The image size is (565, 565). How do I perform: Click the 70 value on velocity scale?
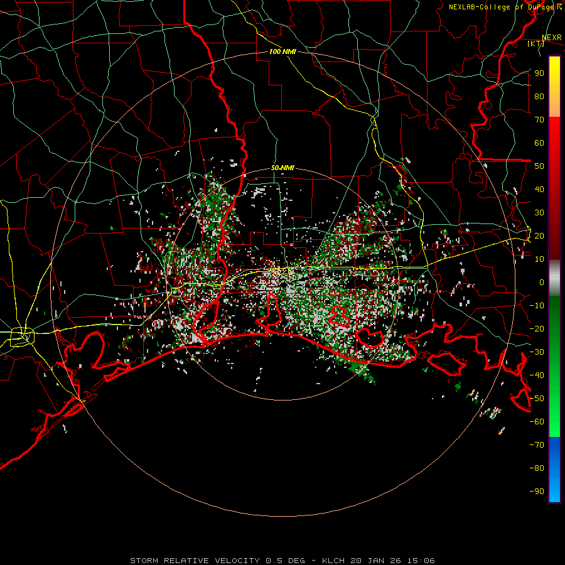[539, 120]
